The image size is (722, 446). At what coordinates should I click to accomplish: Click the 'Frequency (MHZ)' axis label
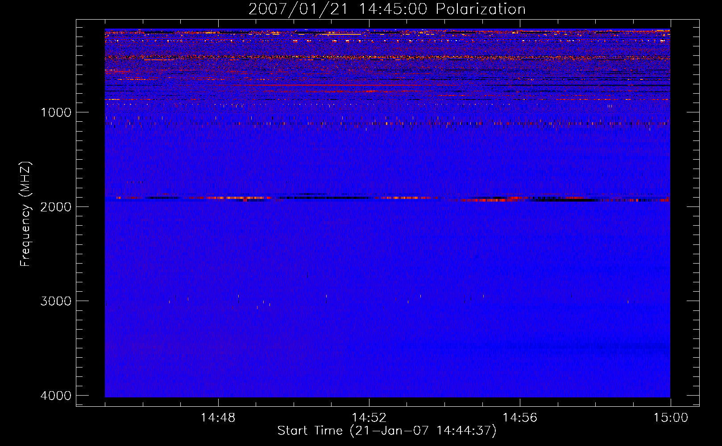26,214
